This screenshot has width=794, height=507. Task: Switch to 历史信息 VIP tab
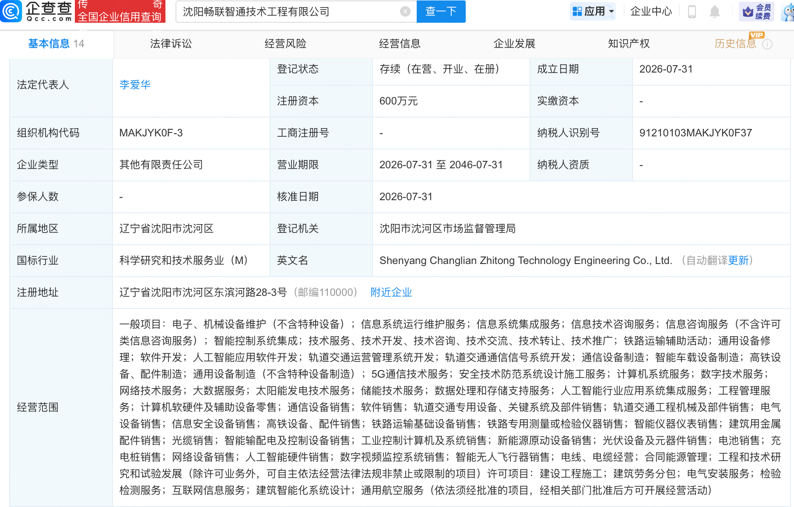coord(735,44)
